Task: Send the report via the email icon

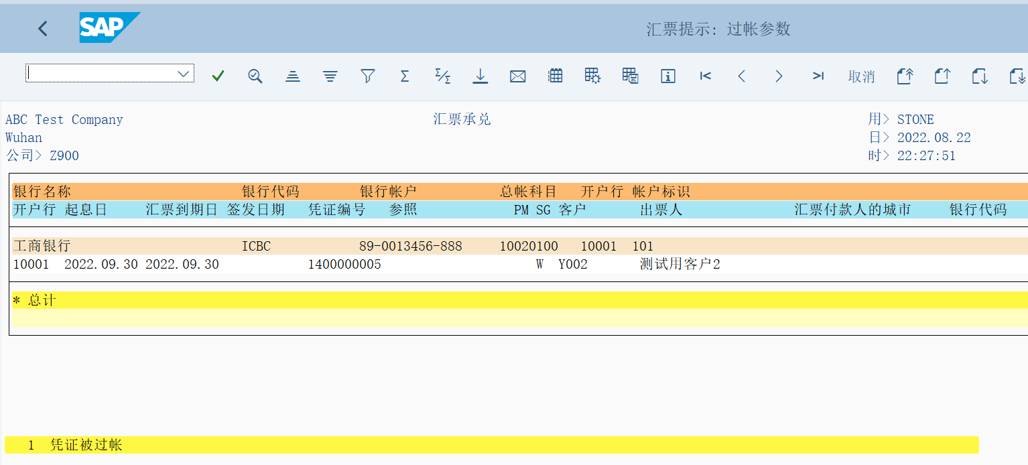Action: tap(517, 76)
